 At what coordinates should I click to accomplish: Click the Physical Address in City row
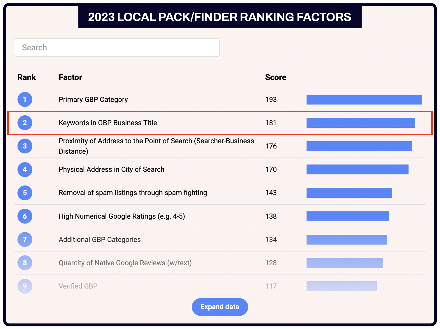[x=111, y=169]
